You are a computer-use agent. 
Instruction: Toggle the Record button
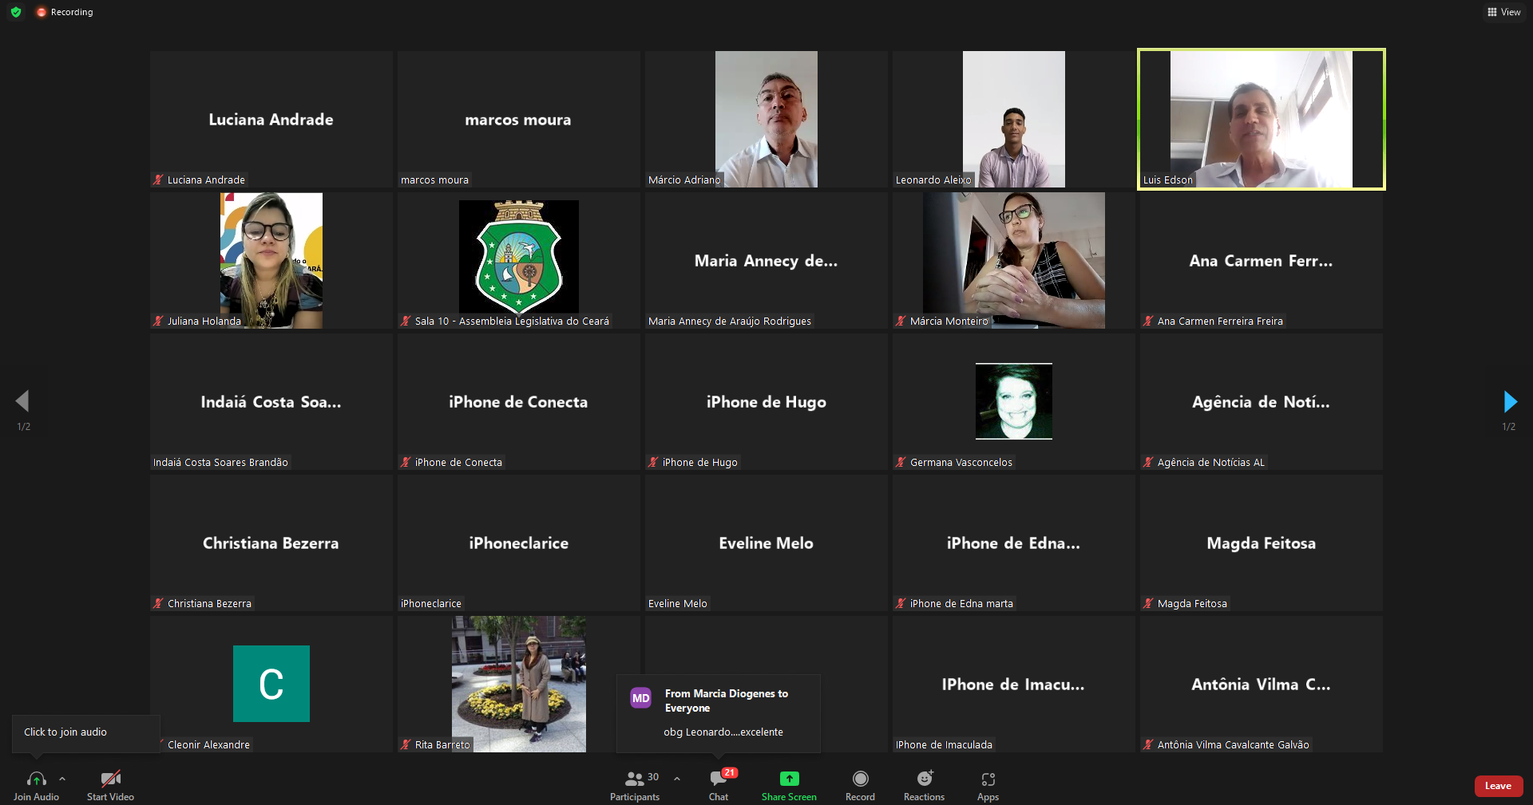(x=860, y=779)
